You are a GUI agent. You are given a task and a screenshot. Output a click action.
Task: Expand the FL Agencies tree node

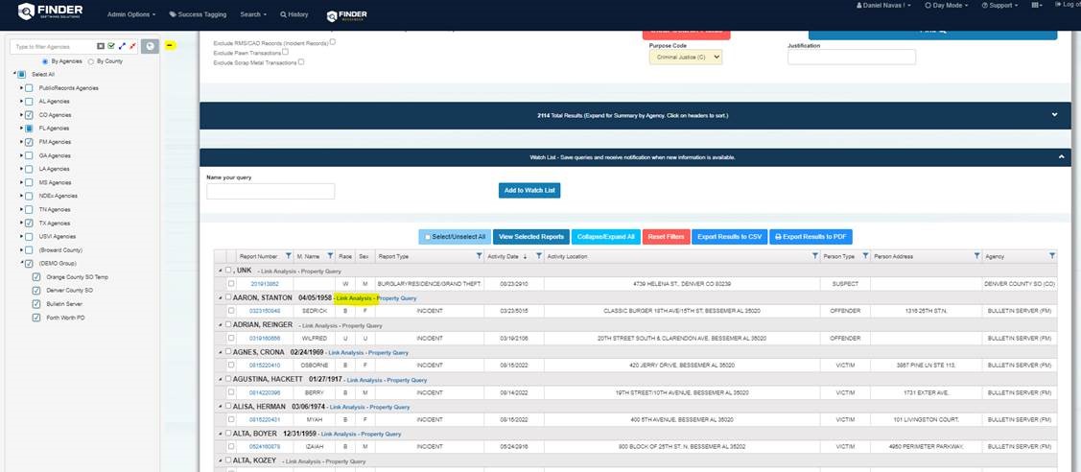(x=21, y=129)
